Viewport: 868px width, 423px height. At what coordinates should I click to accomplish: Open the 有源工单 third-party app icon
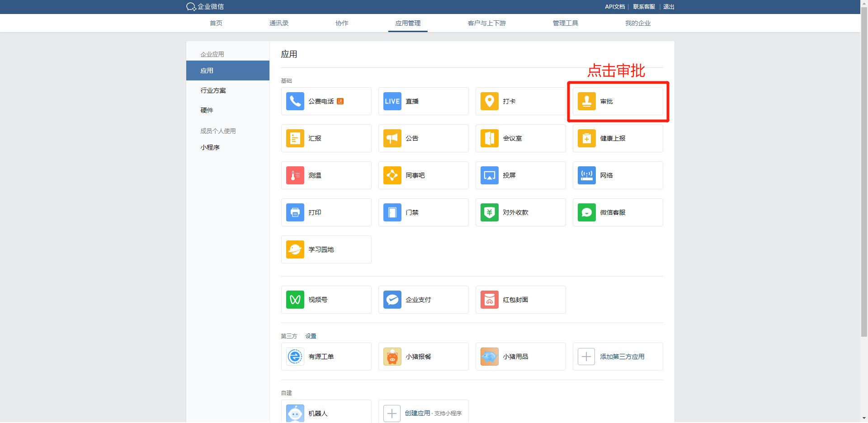tap(295, 357)
